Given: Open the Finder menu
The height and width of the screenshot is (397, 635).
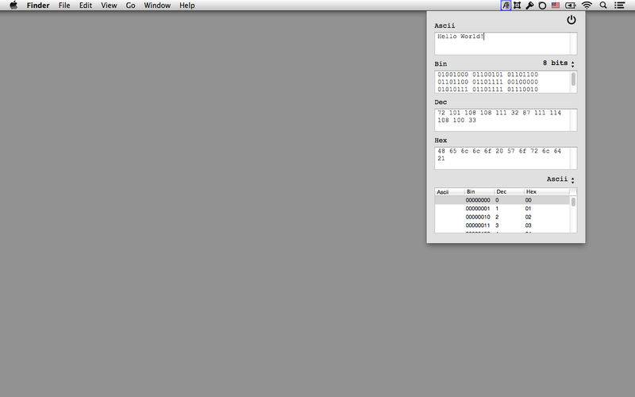Looking at the screenshot, I should 38,6.
